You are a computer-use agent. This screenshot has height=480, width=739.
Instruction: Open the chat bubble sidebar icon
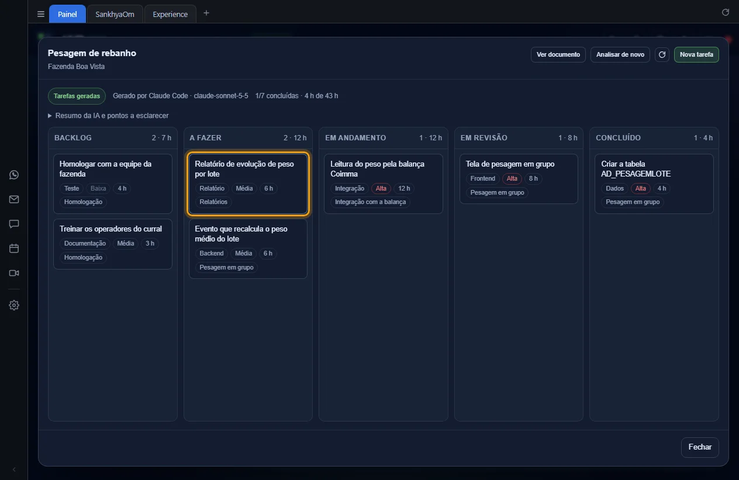pos(14,224)
